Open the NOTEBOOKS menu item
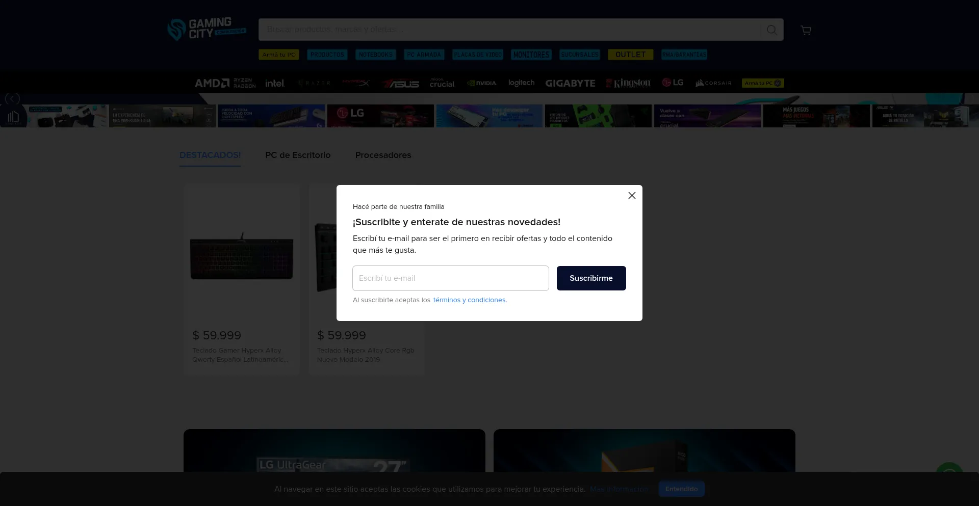Viewport: 979px width, 506px height. pos(375,55)
